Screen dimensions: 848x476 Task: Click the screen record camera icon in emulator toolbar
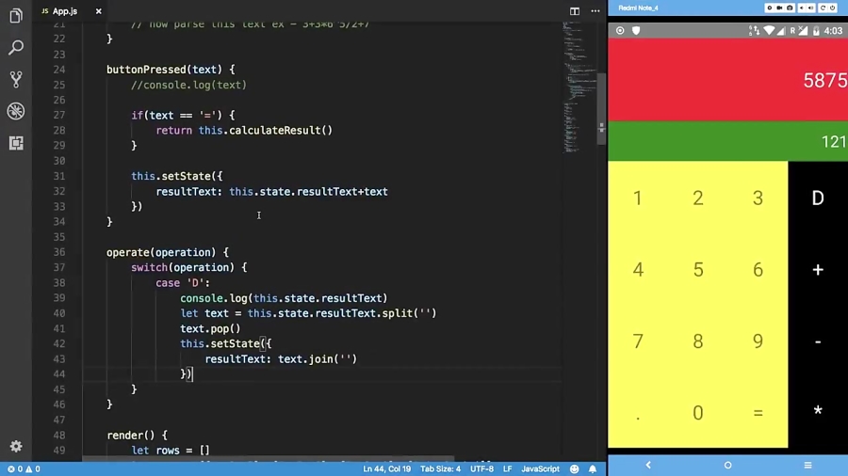pos(779,8)
